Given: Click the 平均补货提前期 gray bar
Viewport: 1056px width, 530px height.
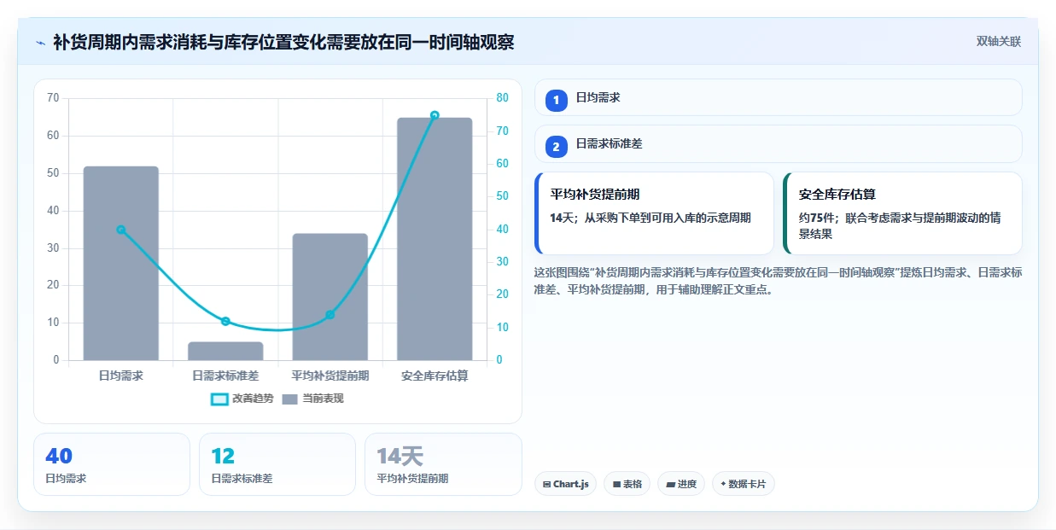Looking at the screenshot, I should pyautogui.click(x=330, y=297).
